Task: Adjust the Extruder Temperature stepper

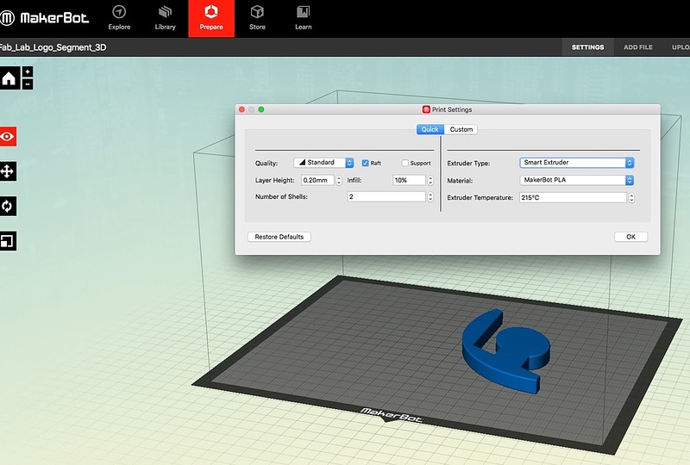Action: pos(631,198)
